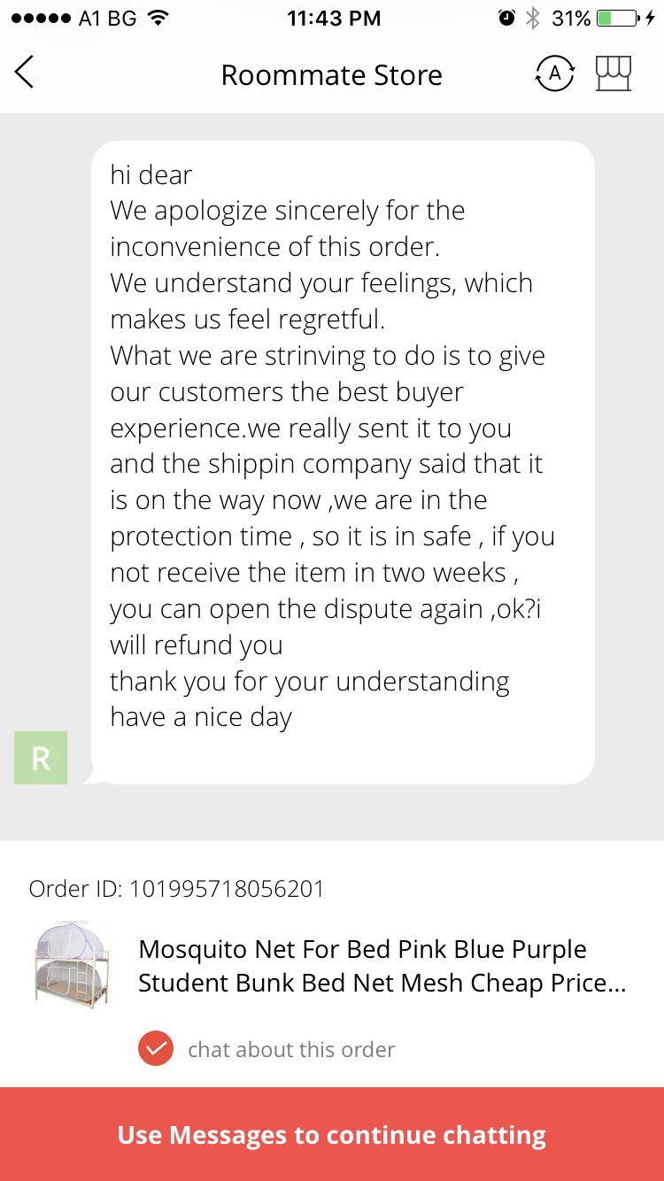Tap the Order ID number
Screen dimensions: 664x1181
click(227, 889)
